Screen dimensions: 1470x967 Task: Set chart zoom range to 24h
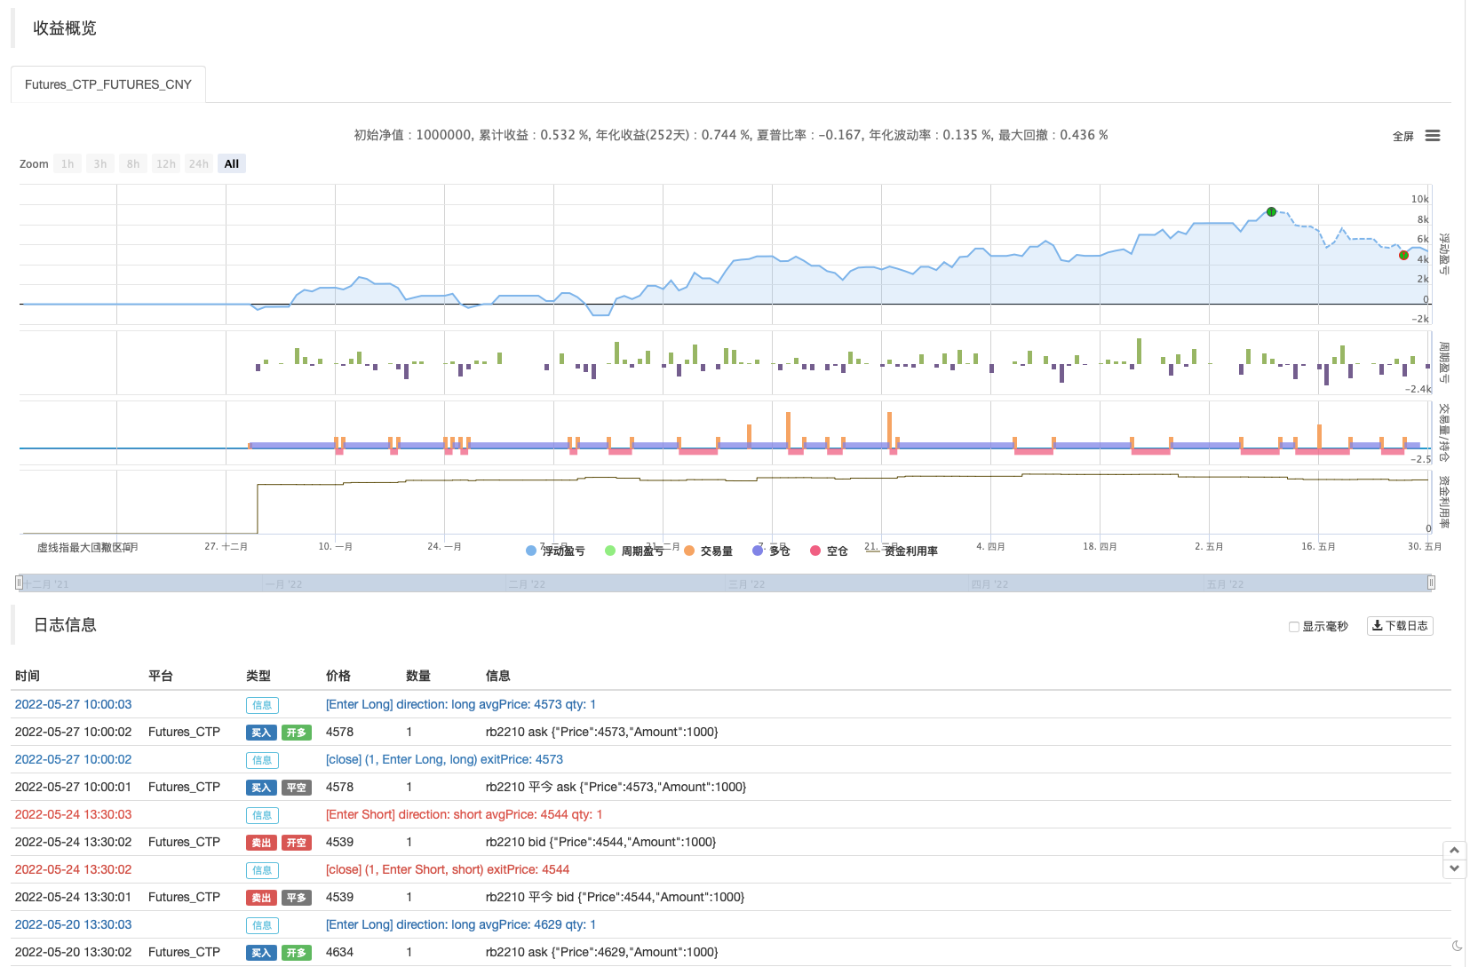tap(198, 164)
